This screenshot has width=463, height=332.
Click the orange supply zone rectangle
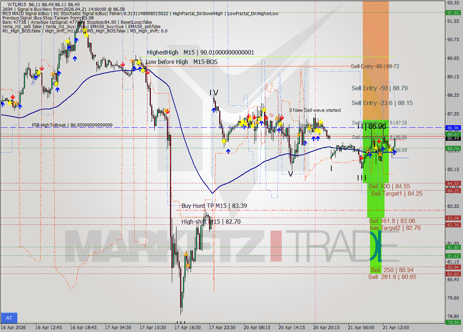(x=376, y=36)
